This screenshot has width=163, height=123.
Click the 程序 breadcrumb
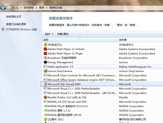tap(42, 8)
